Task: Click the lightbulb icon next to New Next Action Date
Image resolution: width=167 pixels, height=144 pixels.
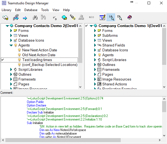Action: coord(19,50)
